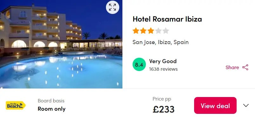Click the second orange star
The height and width of the screenshot is (117, 255).
coord(143,31)
